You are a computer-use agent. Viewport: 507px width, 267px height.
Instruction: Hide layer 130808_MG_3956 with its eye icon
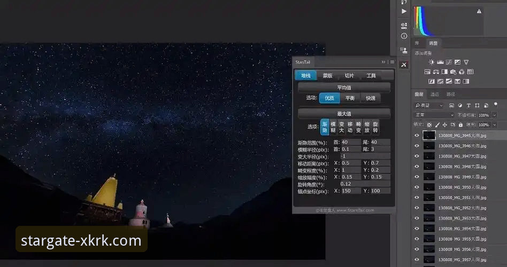coord(417,249)
